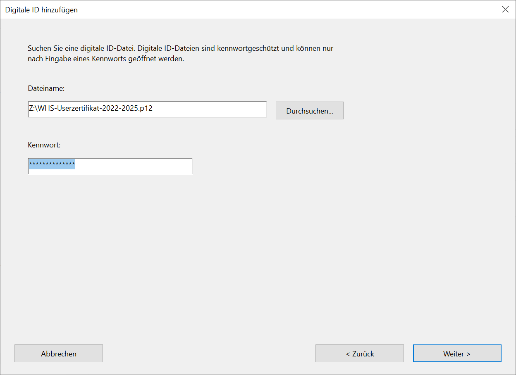Image resolution: width=516 pixels, height=375 pixels.
Task: Click the highlighted password asterisks
Action: [52, 165]
